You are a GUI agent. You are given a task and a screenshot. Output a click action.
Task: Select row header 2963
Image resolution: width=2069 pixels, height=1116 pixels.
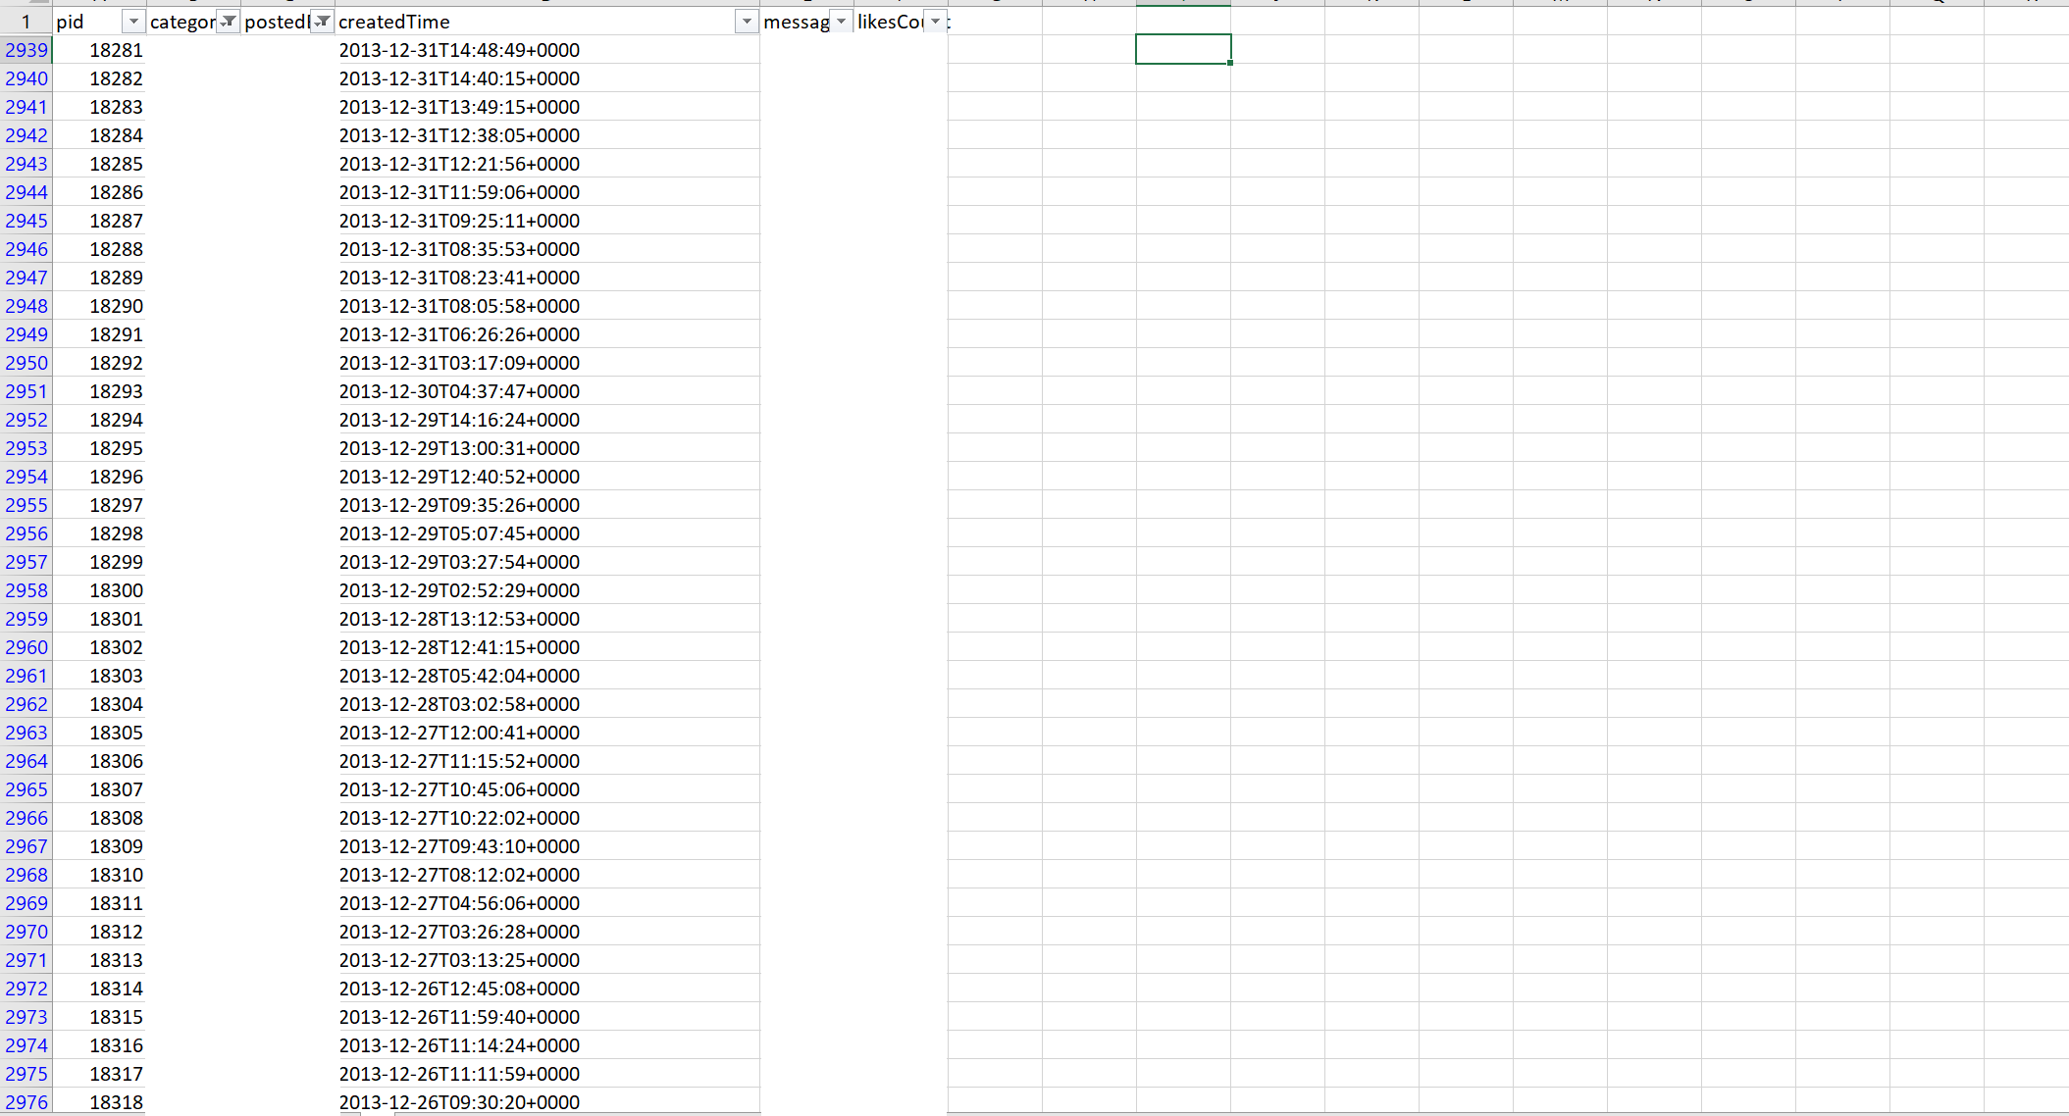point(26,733)
